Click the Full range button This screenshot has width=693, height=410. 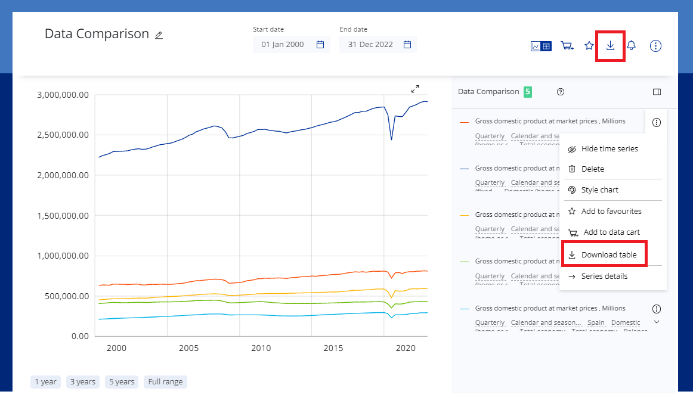click(x=165, y=382)
